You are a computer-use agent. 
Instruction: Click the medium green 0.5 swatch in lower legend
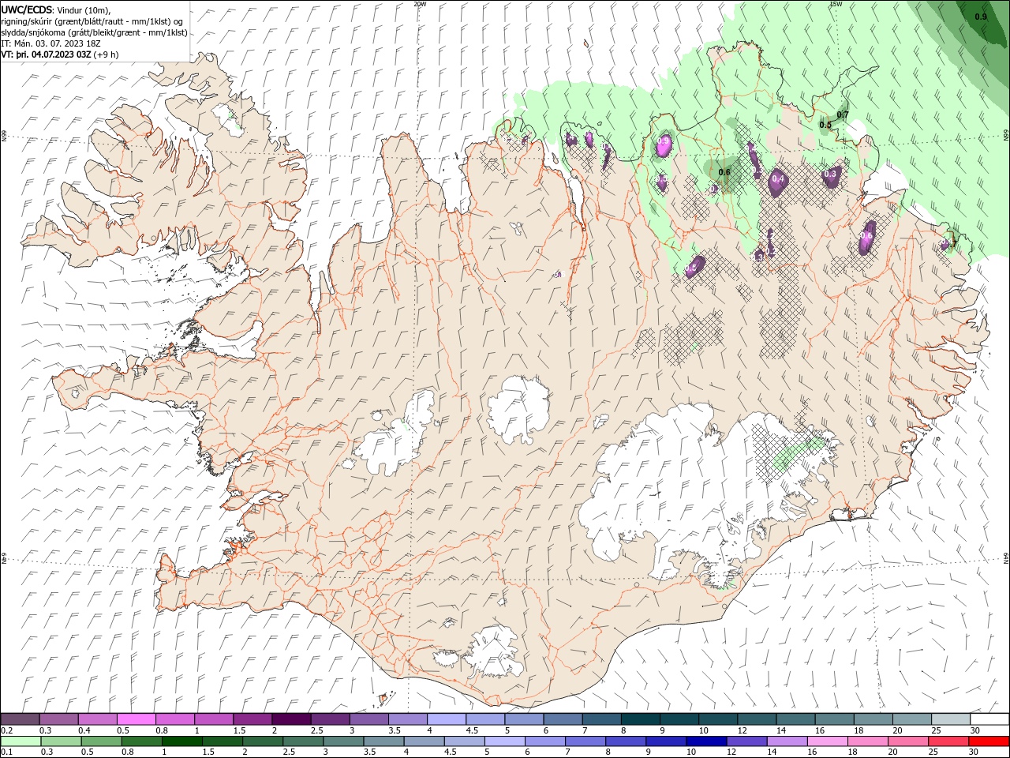tap(102, 741)
